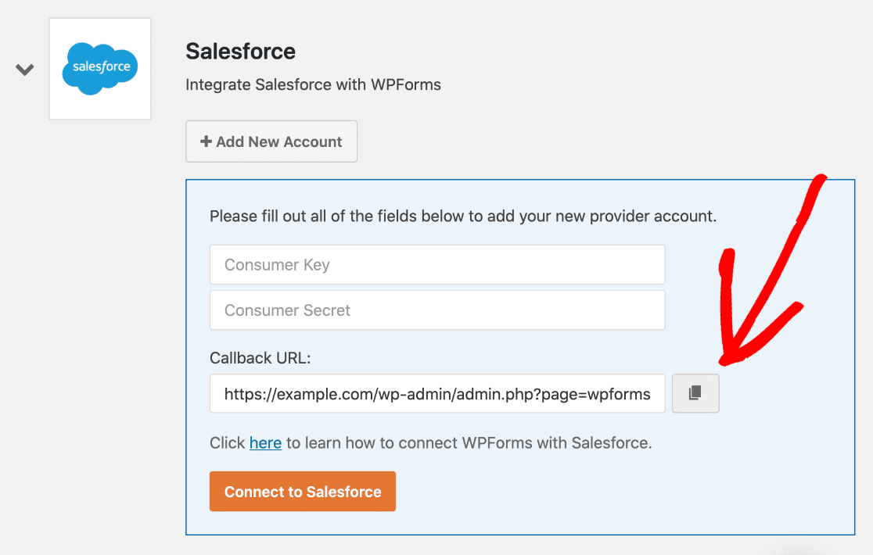Click the "Please fill out all of the fields" instruction

(x=462, y=216)
